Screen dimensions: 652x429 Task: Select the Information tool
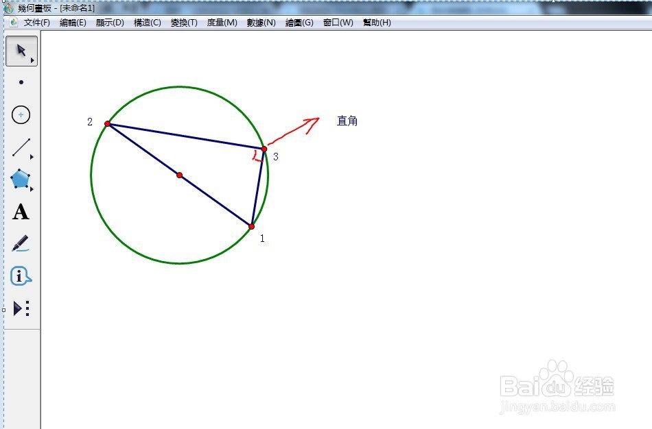[21, 275]
